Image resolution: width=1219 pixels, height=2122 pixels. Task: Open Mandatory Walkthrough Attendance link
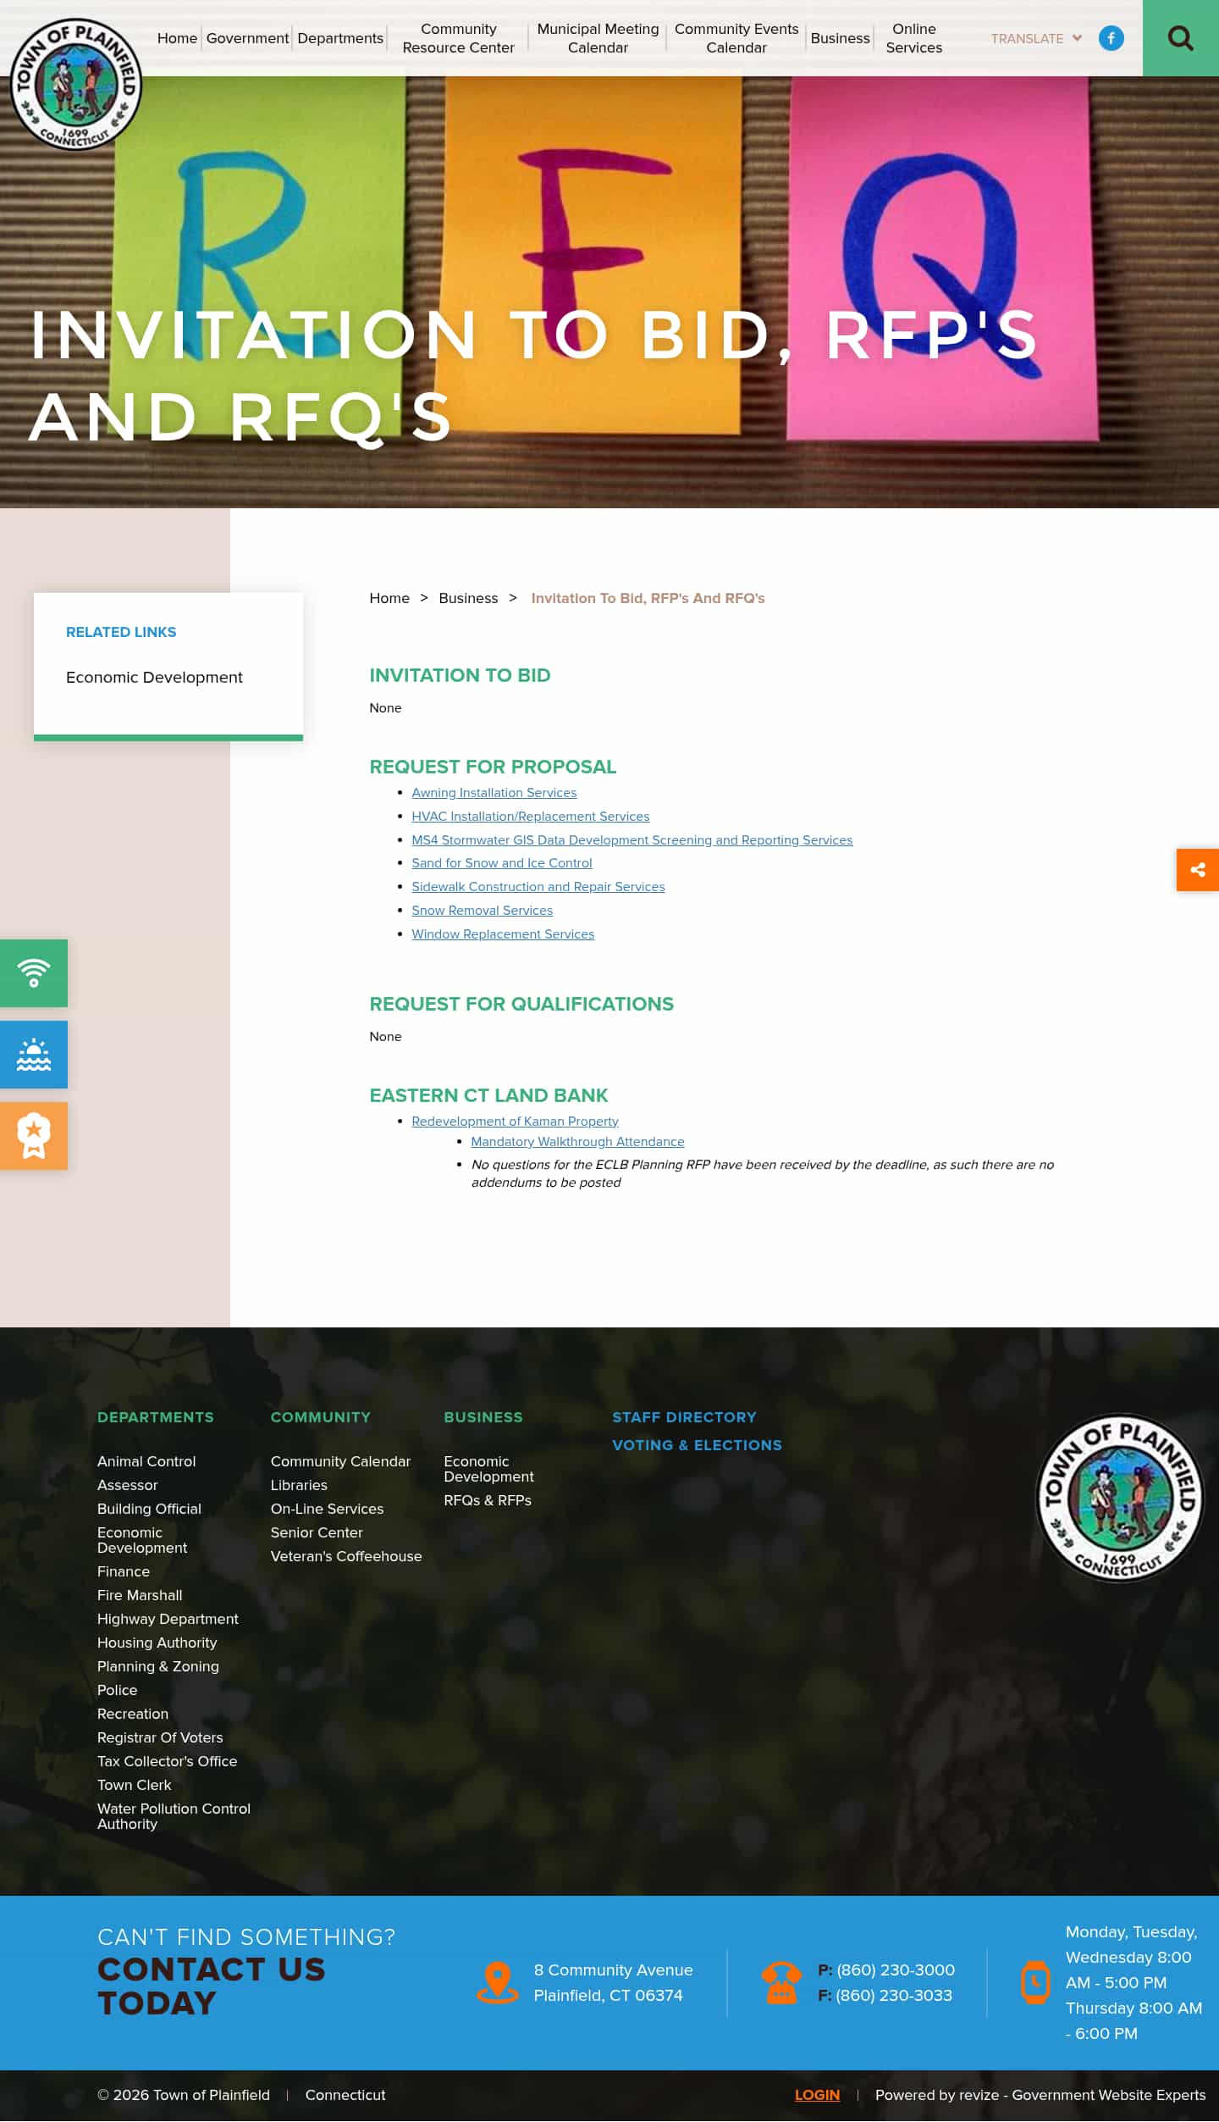pos(577,1142)
